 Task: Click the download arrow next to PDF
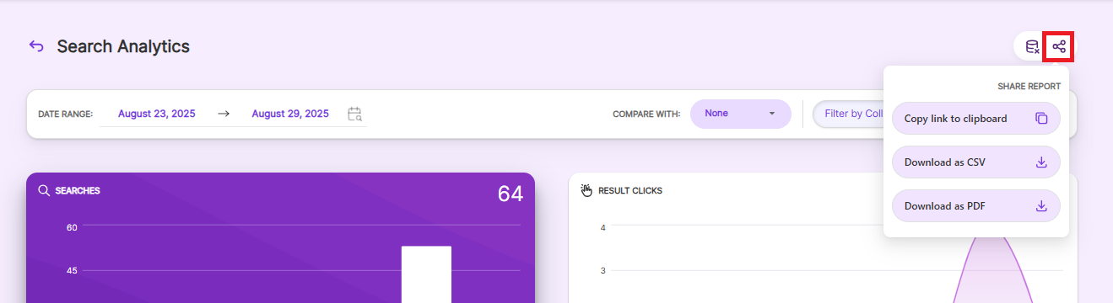click(1041, 205)
